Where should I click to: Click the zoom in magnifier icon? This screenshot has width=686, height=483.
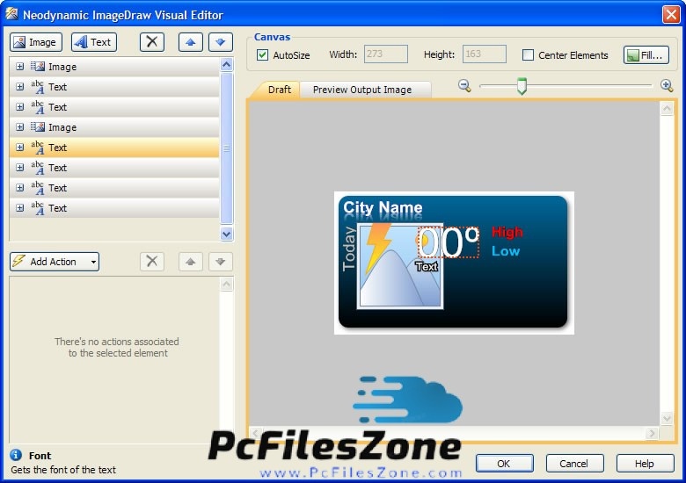[x=666, y=85]
